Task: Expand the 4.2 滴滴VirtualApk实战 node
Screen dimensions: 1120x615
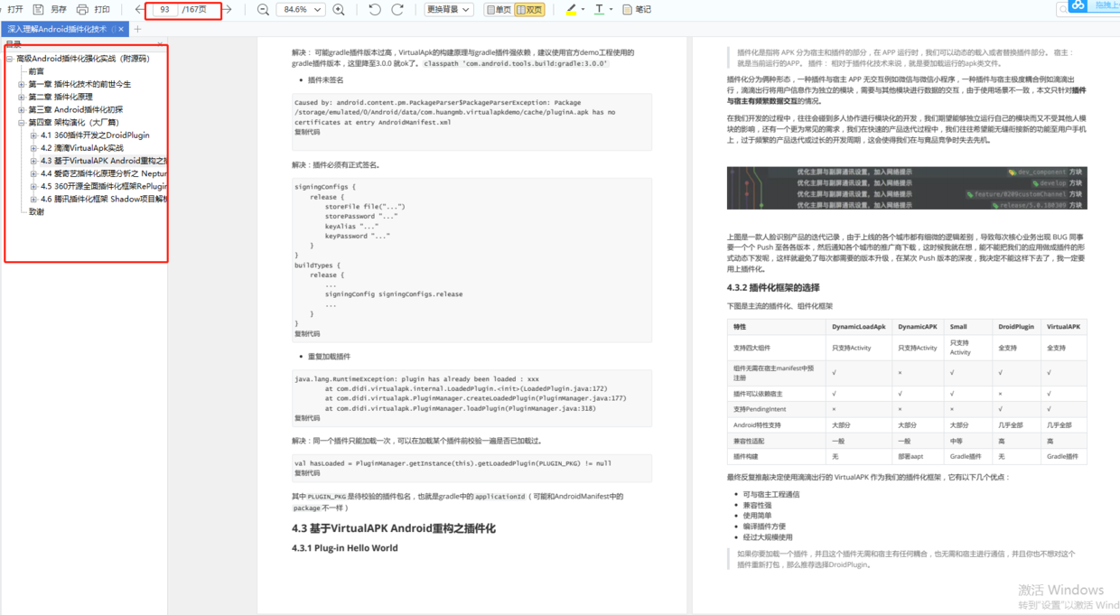Action: [33, 148]
